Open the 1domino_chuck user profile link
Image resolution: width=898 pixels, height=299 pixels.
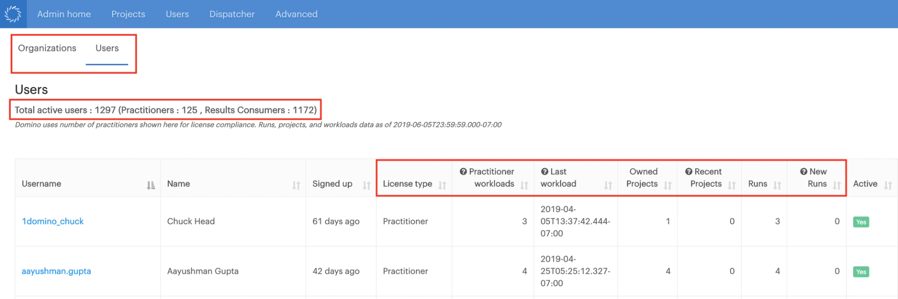pos(53,222)
